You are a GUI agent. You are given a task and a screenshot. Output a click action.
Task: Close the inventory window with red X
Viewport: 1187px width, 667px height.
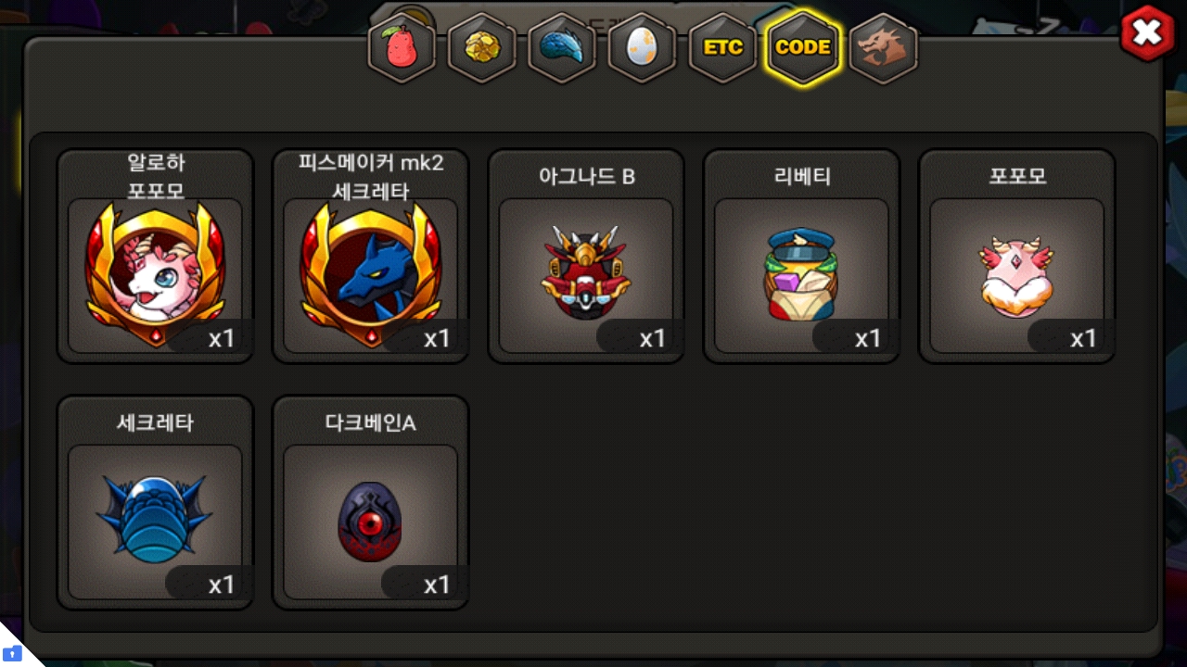click(1148, 33)
